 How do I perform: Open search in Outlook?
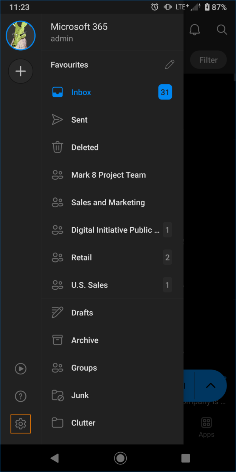[222, 29]
